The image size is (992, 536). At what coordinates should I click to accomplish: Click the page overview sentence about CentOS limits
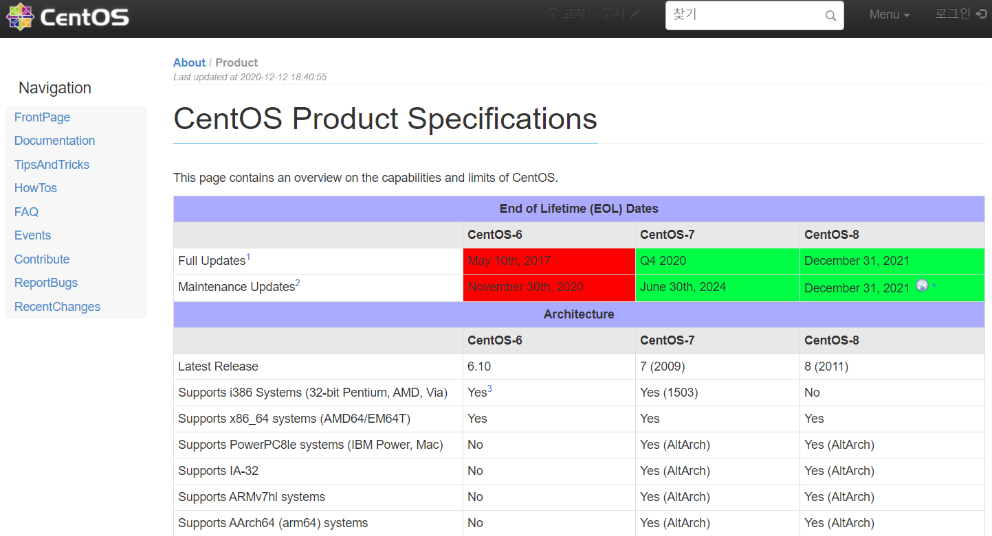tap(366, 178)
